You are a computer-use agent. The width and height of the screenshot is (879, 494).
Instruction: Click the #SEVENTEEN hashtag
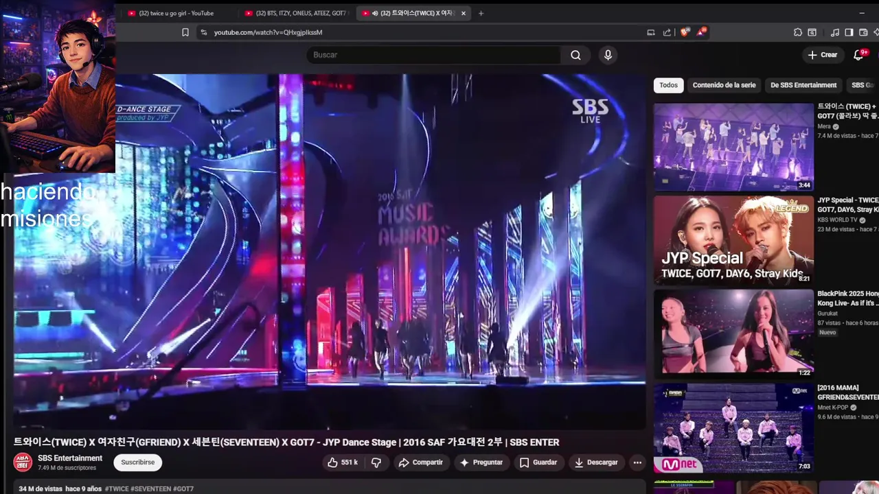150,489
